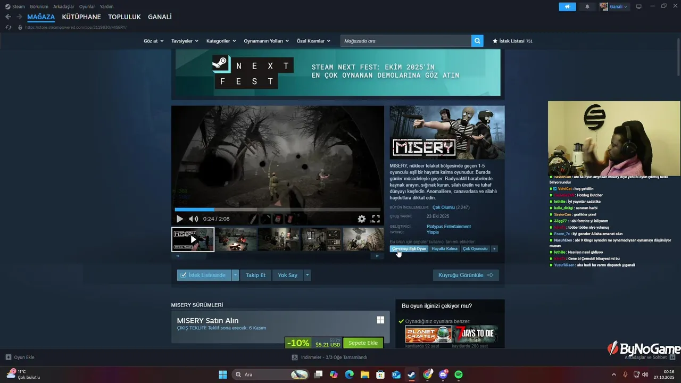Open İstek Listesi 751 link
This screenshot has height=383, width=681.
513,41
